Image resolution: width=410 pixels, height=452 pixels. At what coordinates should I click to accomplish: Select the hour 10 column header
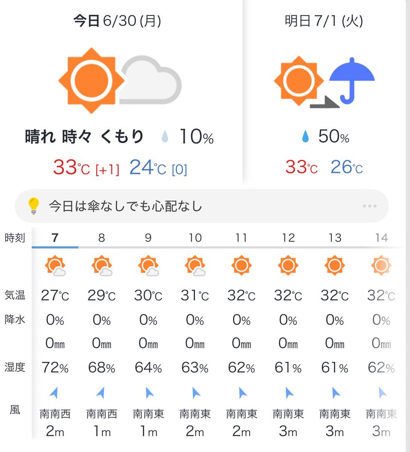[x=195, y=238]
